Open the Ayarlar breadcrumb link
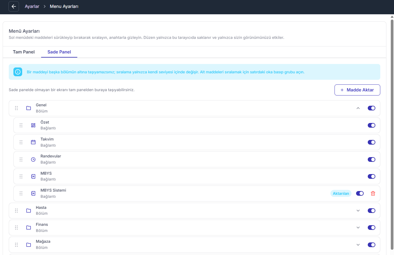 tap(32, 6)
